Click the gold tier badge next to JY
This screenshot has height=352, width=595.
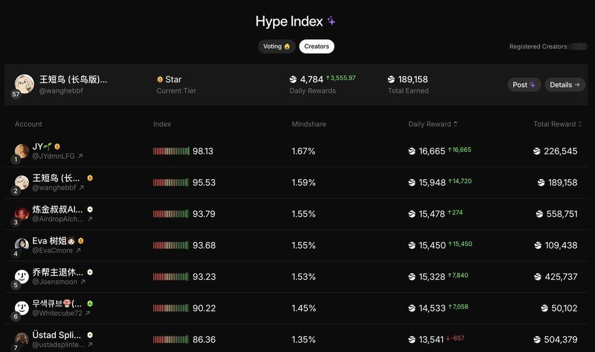click(57, 147)
